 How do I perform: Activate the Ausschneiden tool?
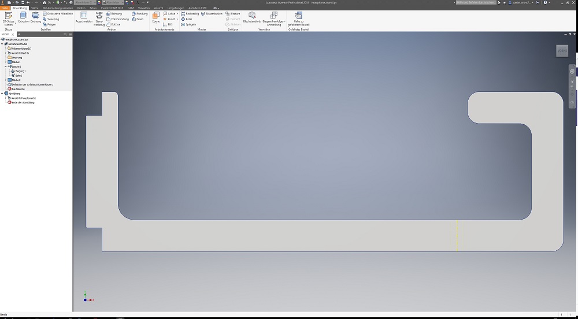click(84, 17)
